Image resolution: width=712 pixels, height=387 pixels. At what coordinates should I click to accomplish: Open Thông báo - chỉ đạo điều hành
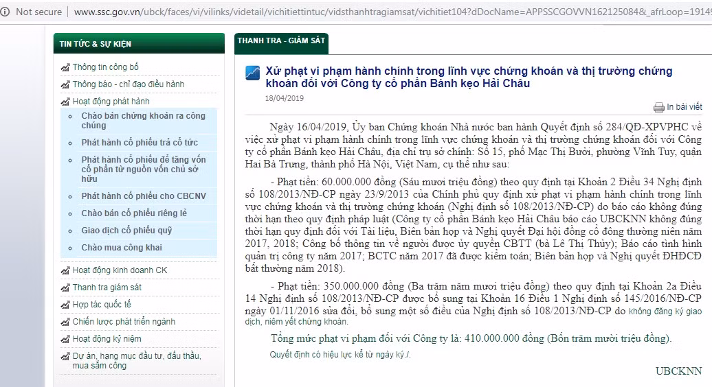128,84
